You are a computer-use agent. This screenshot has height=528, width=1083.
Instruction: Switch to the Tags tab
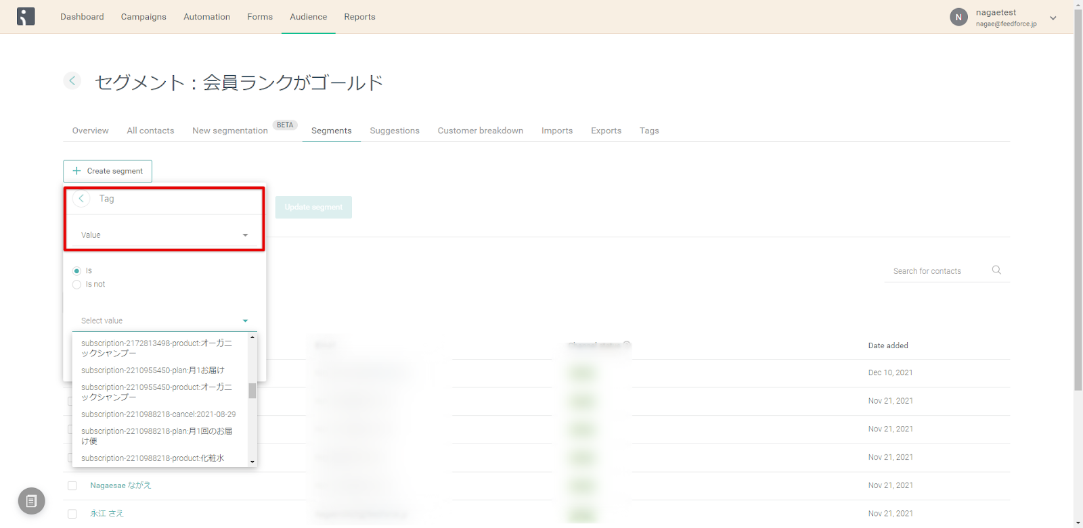coord(649,130)
